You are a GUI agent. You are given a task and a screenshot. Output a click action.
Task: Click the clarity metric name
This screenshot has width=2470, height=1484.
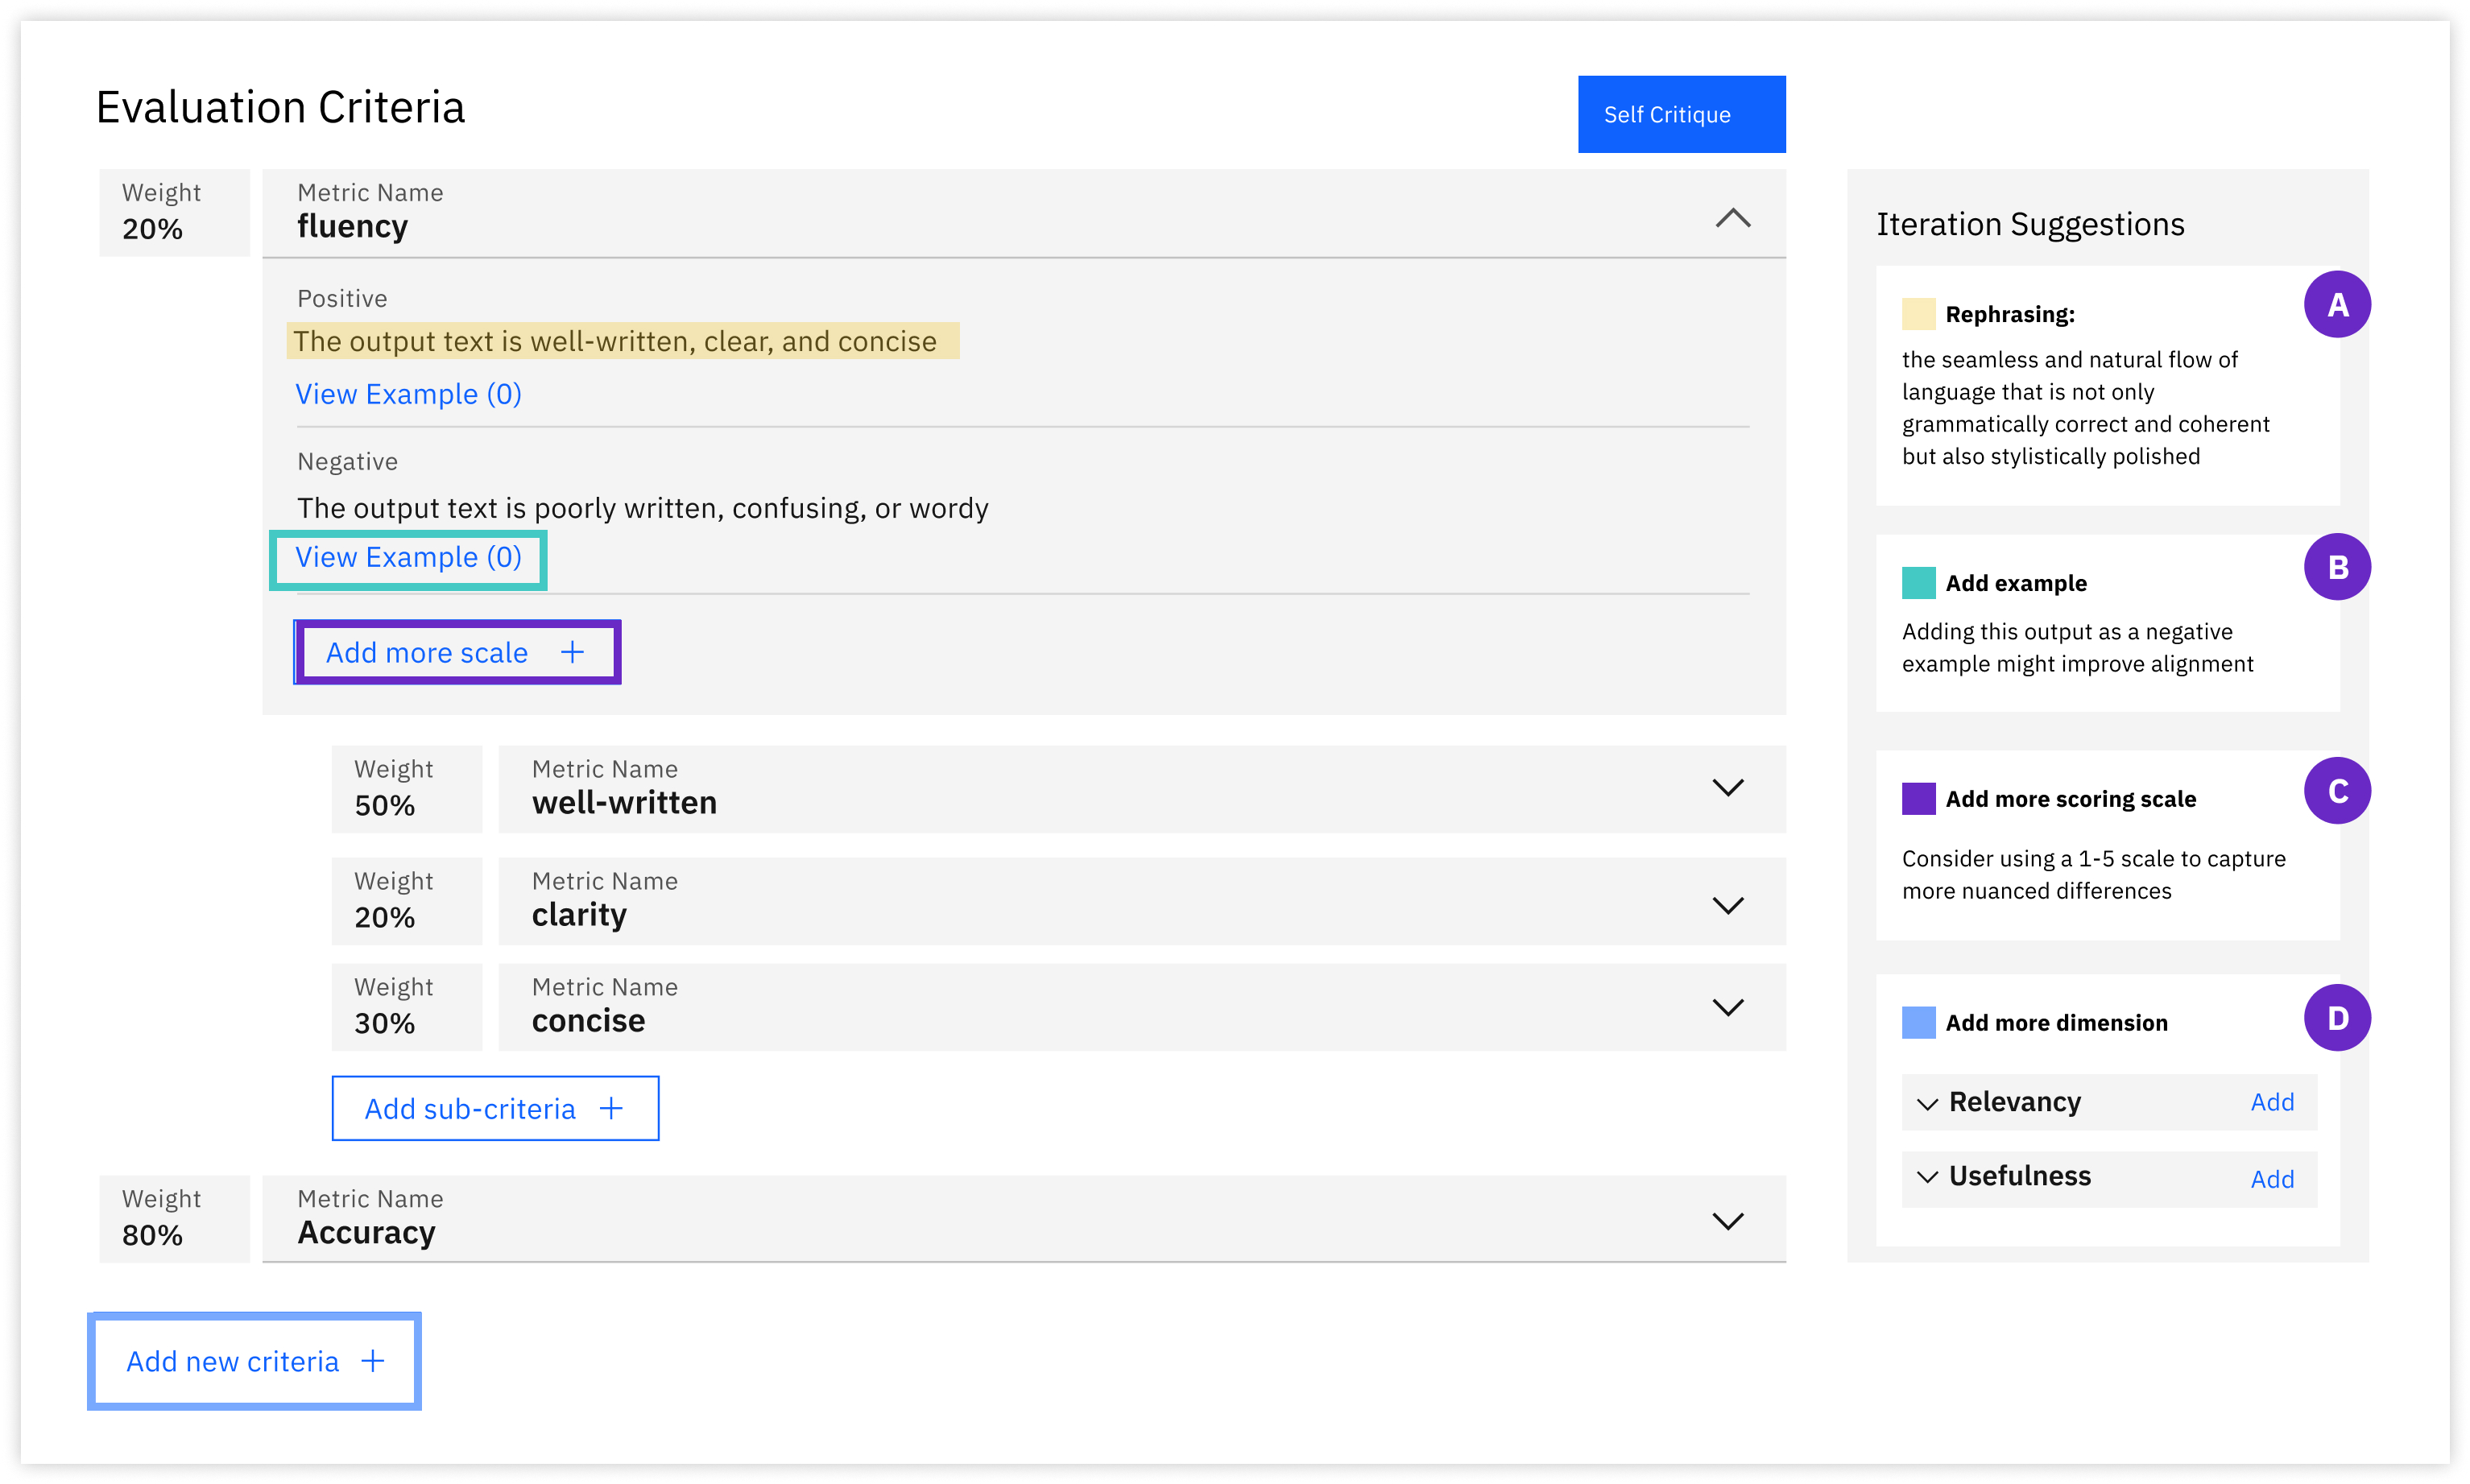pos(579,915)
